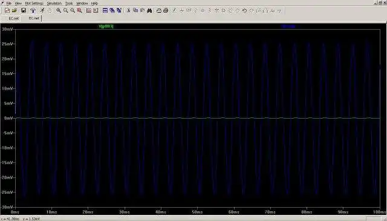
Task: Open the Tools menu
Action: [69, 3]
